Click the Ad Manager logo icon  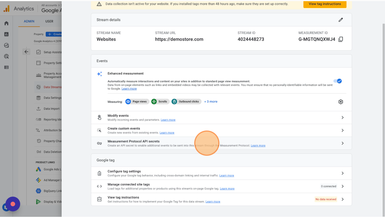[38, 180]
